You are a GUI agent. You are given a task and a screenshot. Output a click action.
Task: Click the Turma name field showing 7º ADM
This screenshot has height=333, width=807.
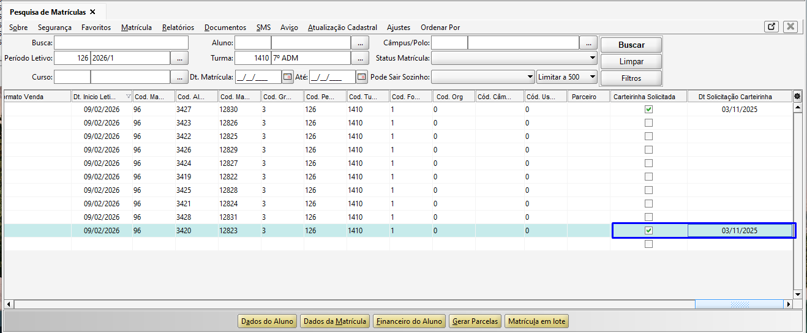310,58
